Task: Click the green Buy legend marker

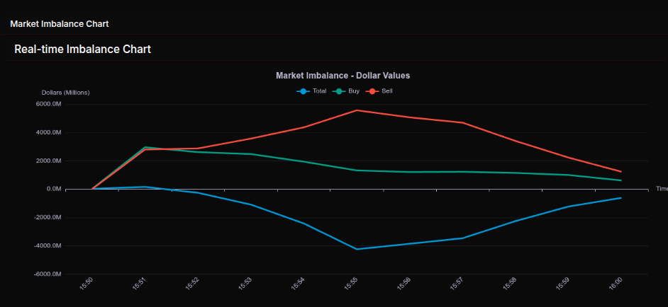Action: pyautogui.click(x=340, y=91)
